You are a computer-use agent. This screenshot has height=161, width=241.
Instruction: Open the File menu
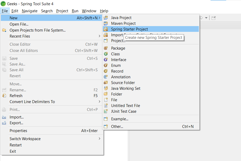coord(5,11)
